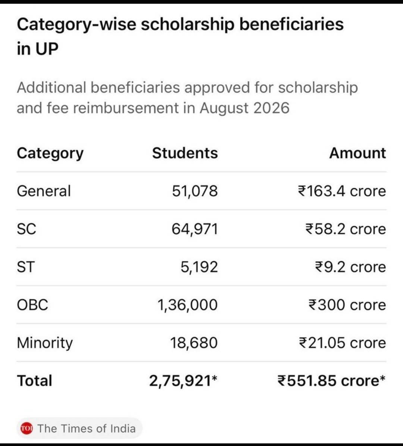Image resolution: width=403 pixels, height=446 pixels.
Task: Click the Amount column header
Action: coord(357,153)
